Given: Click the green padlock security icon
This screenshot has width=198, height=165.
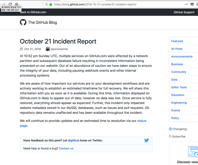Looking at the screenshot, I should point(51,4).
